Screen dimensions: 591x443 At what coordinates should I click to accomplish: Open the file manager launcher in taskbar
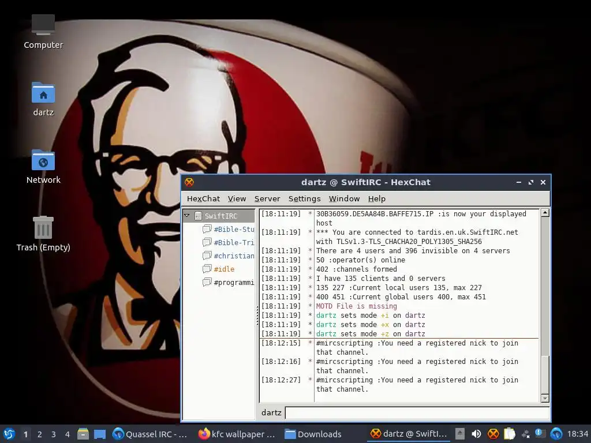tap(83, 434)
